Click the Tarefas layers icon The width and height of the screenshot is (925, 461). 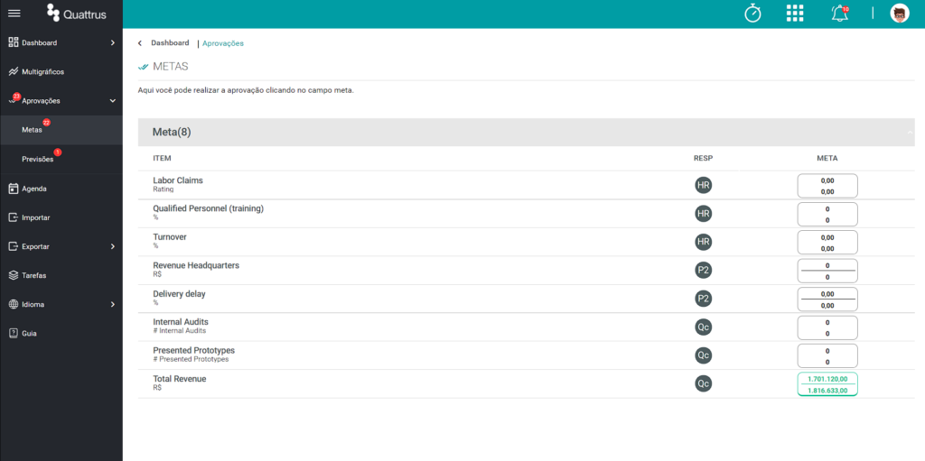[14, 275]
